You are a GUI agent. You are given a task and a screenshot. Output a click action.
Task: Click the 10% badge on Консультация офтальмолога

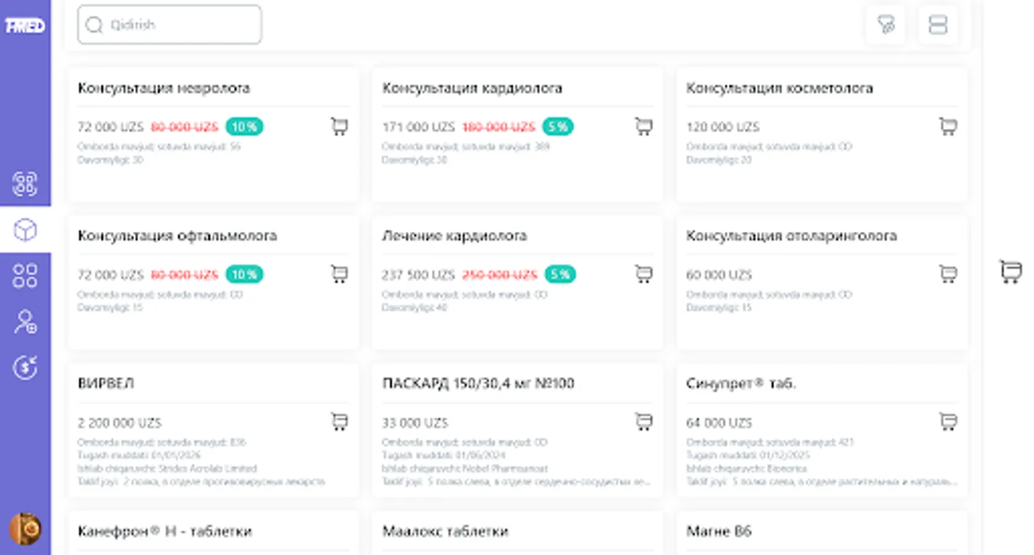[x=244, y=274]
